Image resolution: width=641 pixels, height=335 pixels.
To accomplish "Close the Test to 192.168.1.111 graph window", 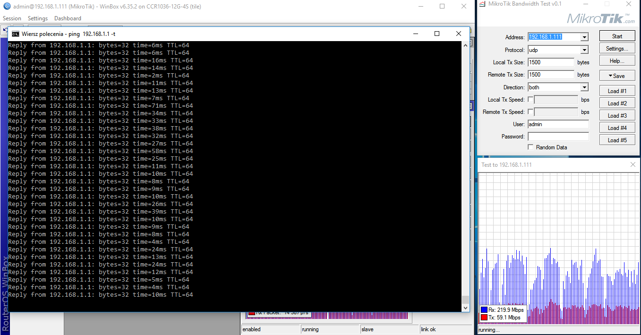I will 633,164.
